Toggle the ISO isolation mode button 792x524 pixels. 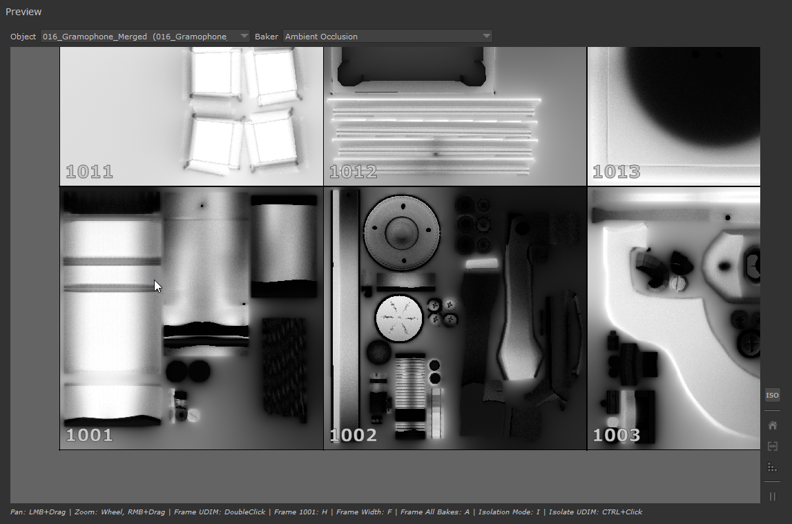click(x=772, y=396)
